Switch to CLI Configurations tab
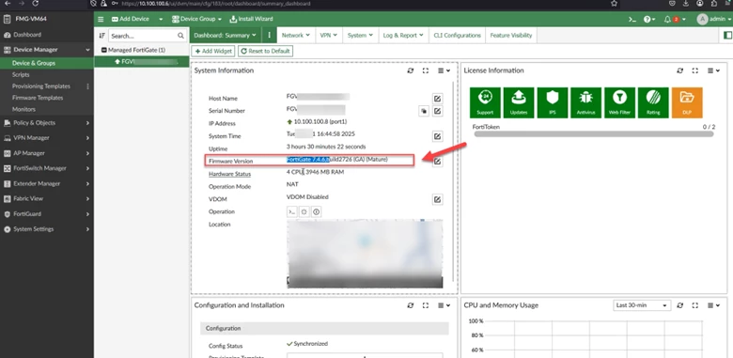 [x=457, y=35]
